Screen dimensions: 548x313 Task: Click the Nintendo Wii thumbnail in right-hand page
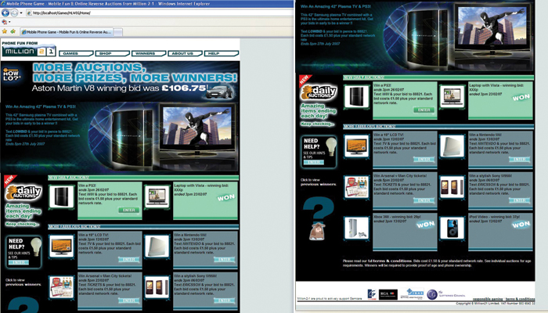pos(452,146)
